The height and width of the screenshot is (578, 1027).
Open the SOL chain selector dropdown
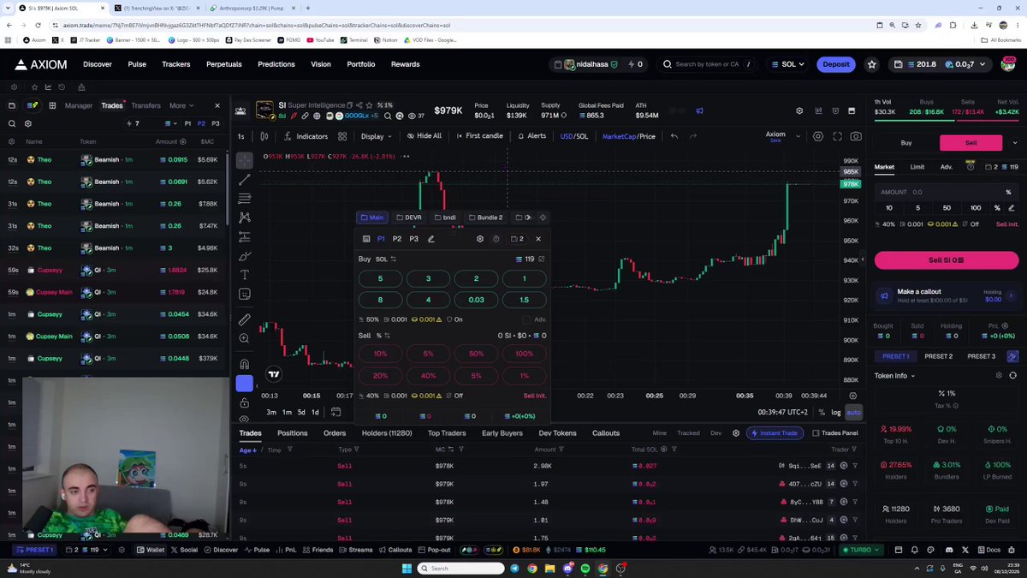click(x=787, y=64)
